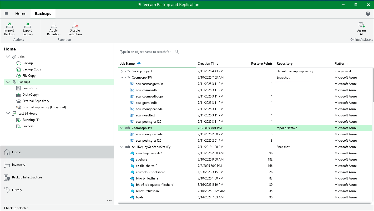Viewport: 374px width, 211px height.
Task: Collapse the scullDeployGen2andSizeKEy group
Action: click(x=122, y=147)
